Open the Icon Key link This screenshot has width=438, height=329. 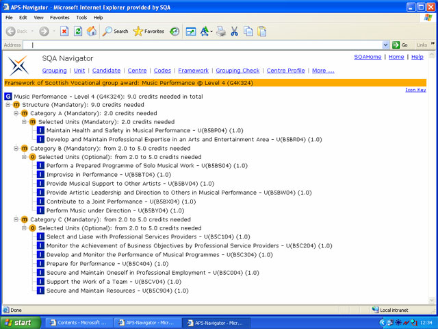415,90
